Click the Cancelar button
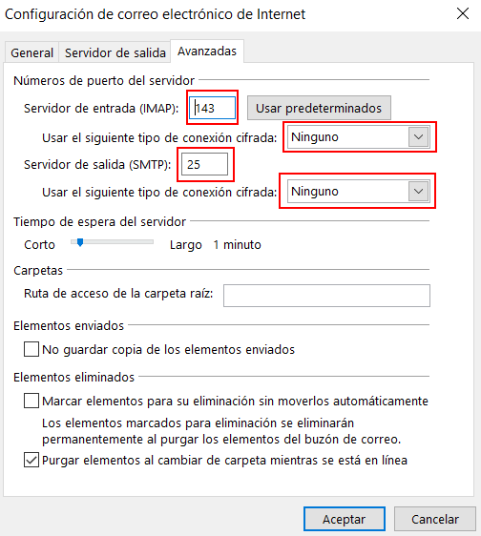Screen dimensions: 481x536 [x=435, y=519]
